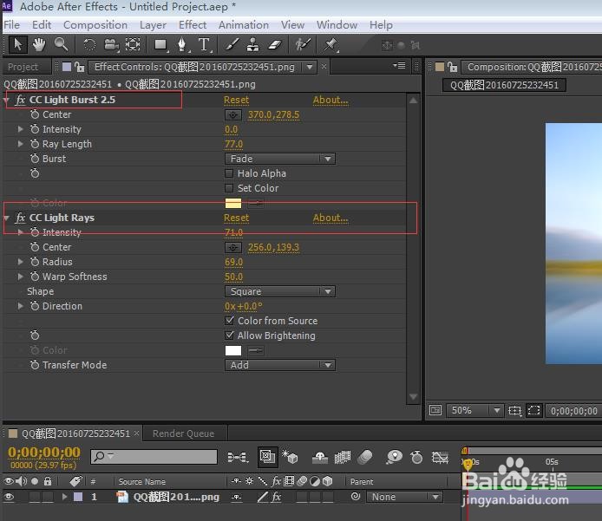Open composition mini-flowchart in timeline

click(238, 457)
